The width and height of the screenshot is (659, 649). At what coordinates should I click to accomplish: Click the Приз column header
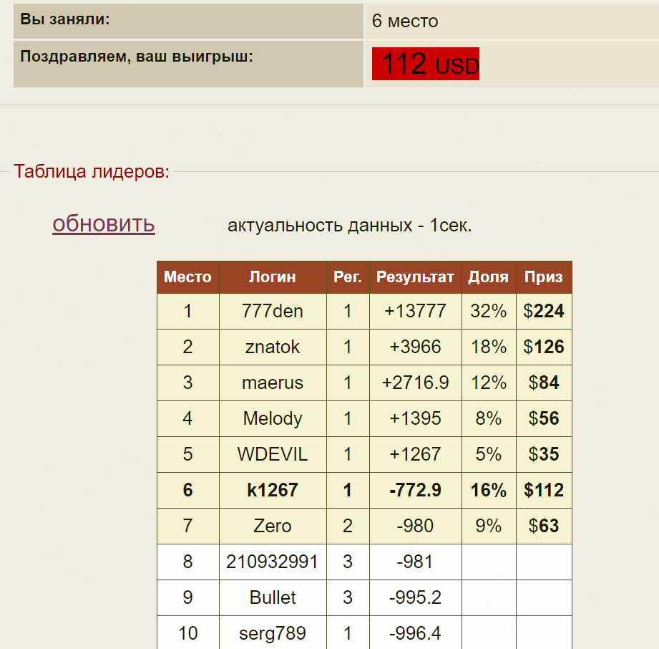point(544,277)
